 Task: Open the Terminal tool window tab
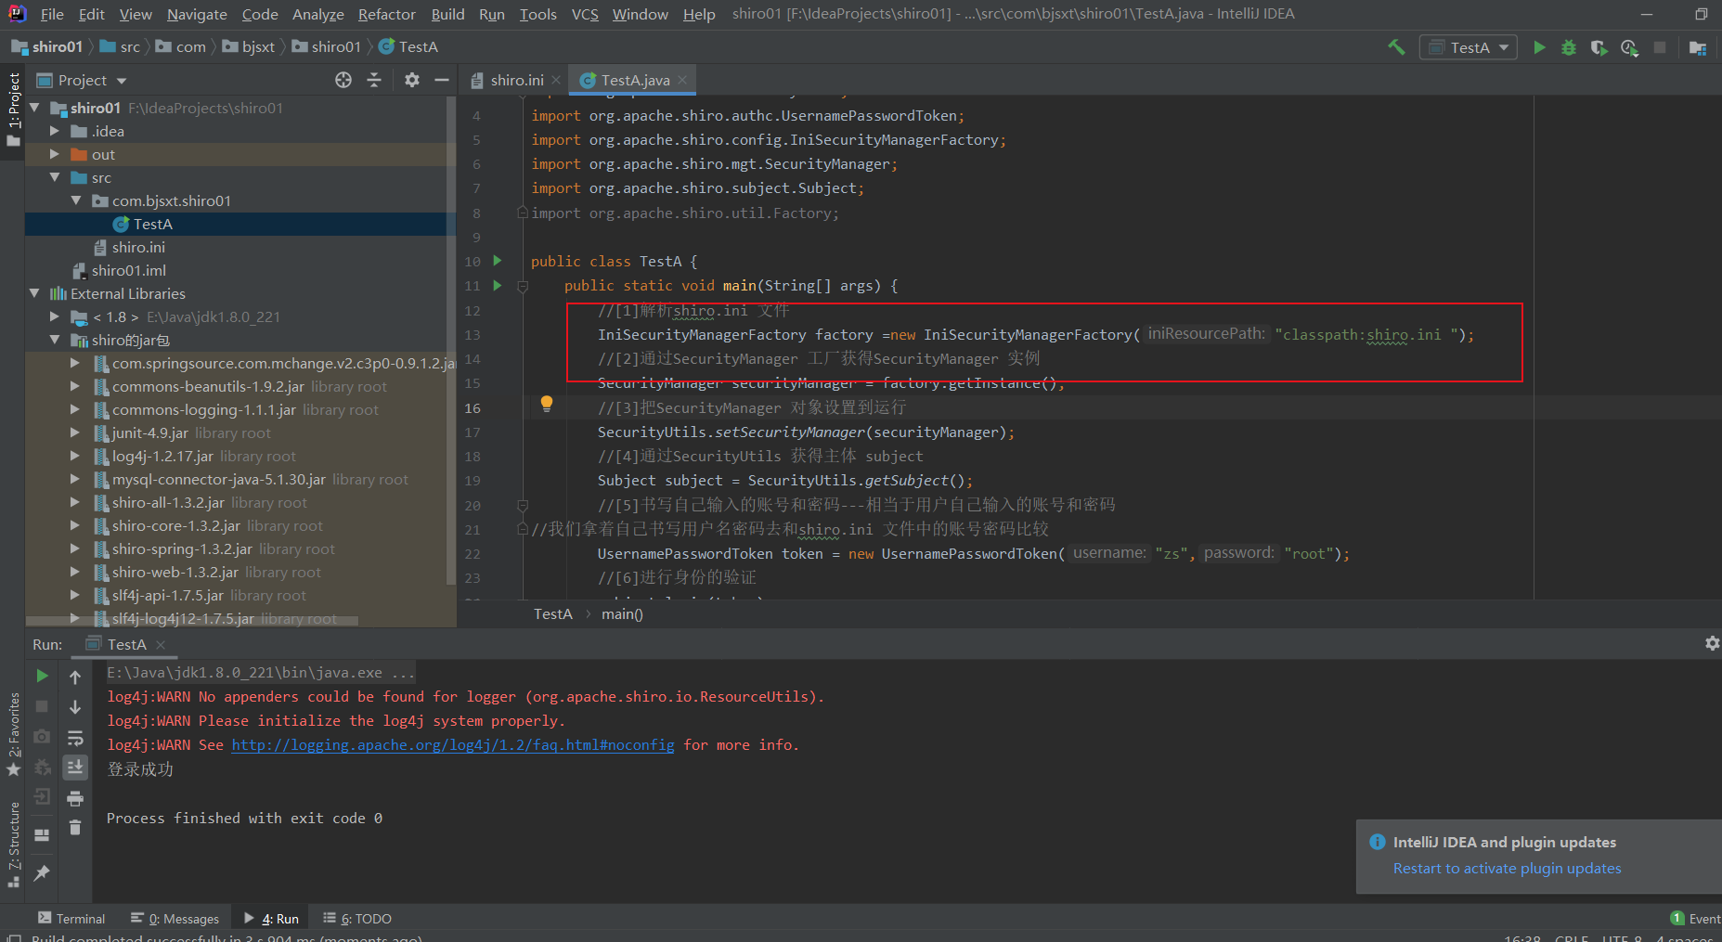point(71,918)
